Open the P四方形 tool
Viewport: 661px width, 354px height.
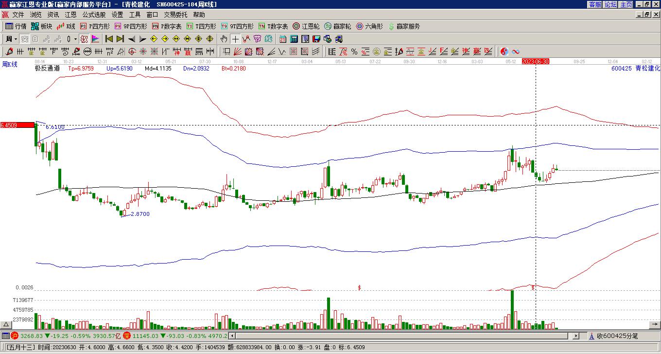95,26
